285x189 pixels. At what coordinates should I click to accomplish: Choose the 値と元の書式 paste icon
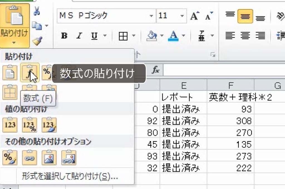tap(49, 125)
